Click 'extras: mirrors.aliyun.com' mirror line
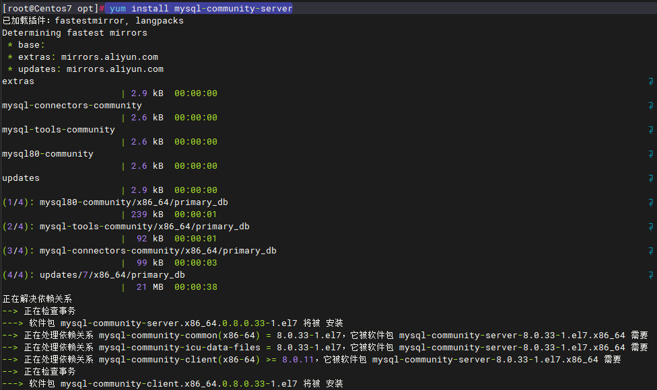Viewport: 657px width, 390px height. (x=83, y=57)
